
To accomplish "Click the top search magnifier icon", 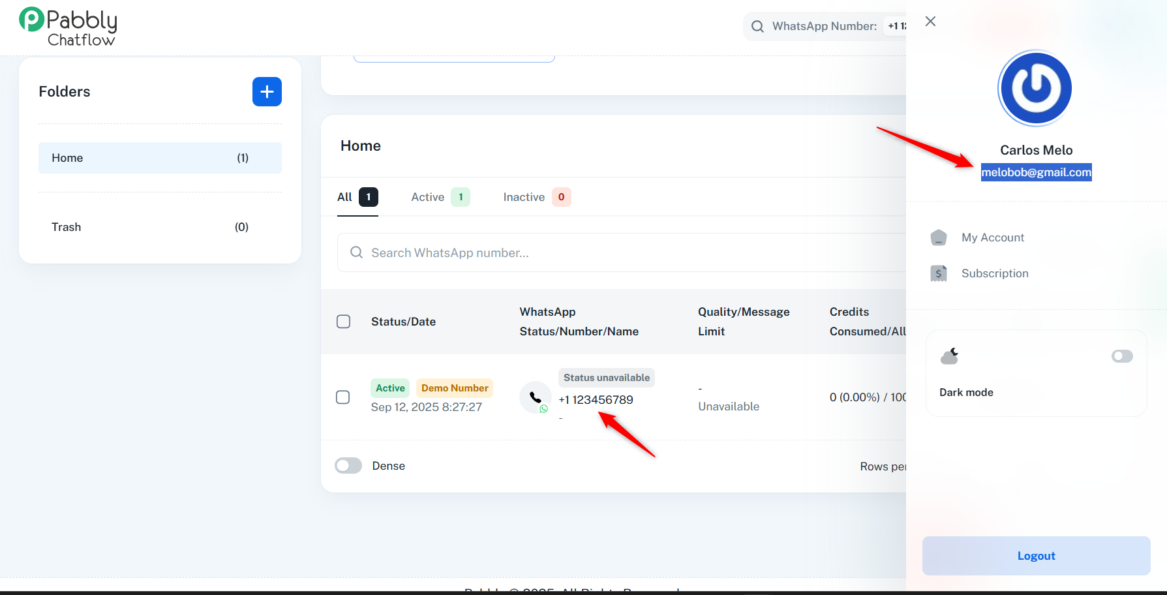I will [x=757, y=27].
